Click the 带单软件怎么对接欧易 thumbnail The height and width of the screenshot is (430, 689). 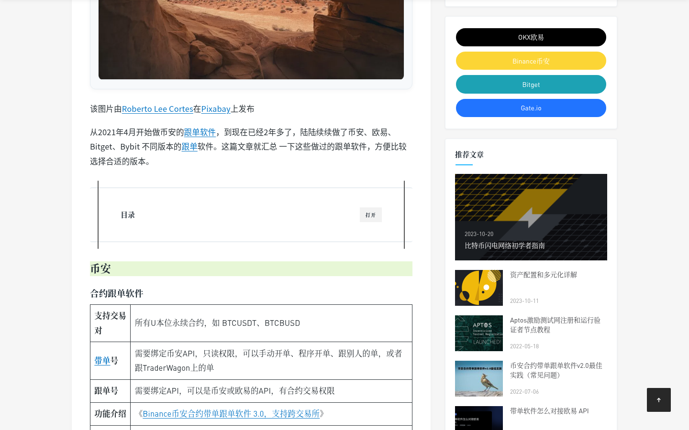(x=478, y=418)
